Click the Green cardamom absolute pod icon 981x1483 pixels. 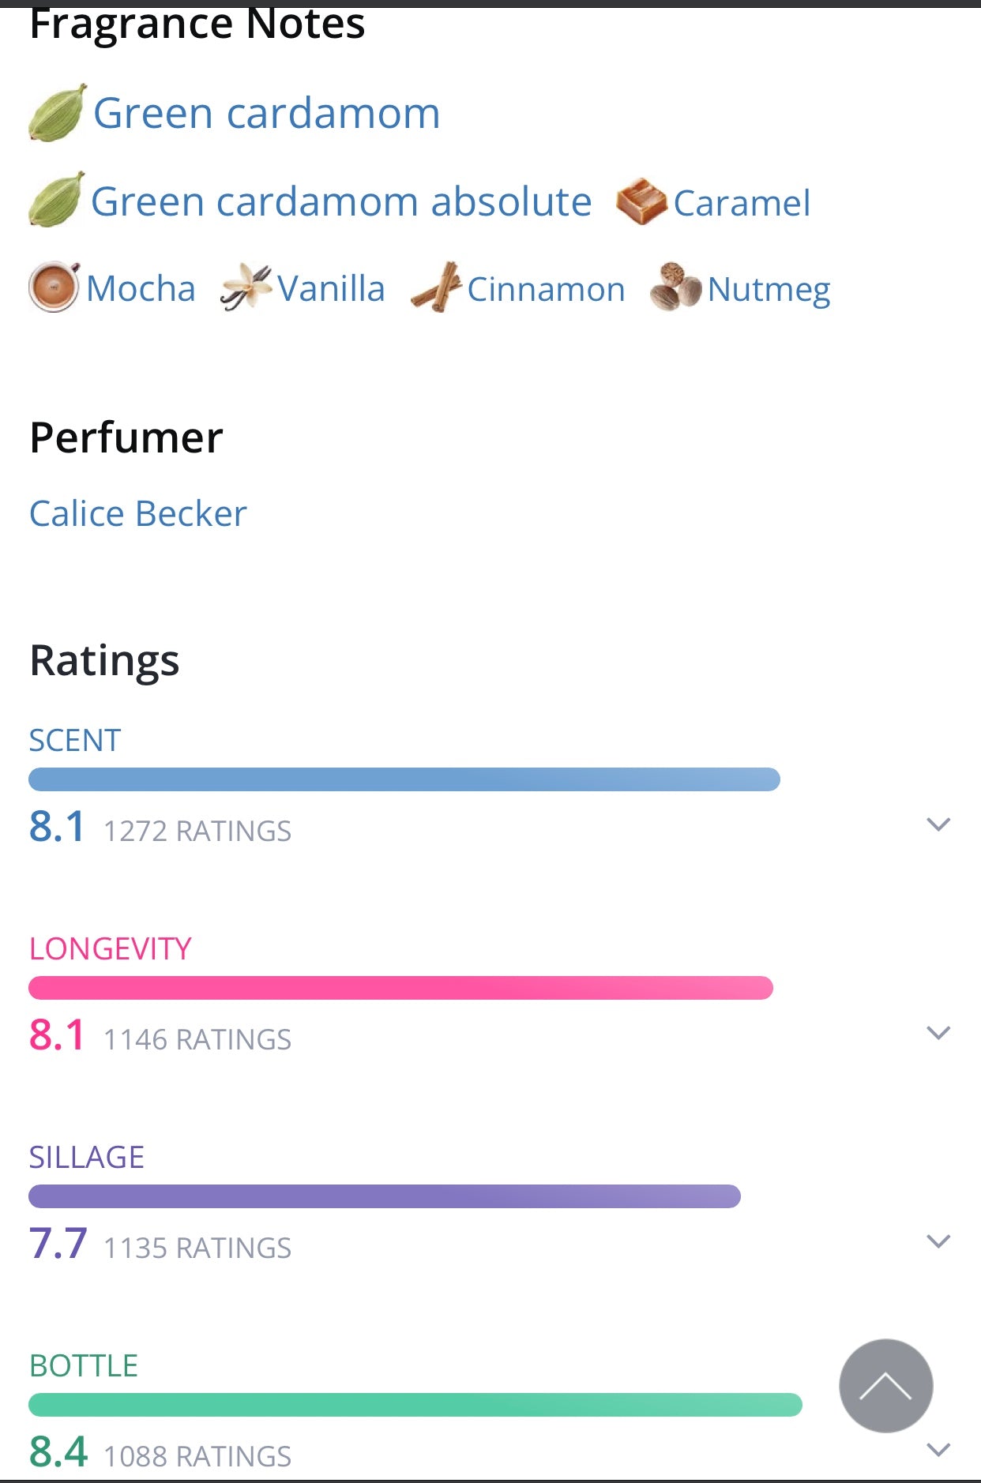(x=57, y=201)
